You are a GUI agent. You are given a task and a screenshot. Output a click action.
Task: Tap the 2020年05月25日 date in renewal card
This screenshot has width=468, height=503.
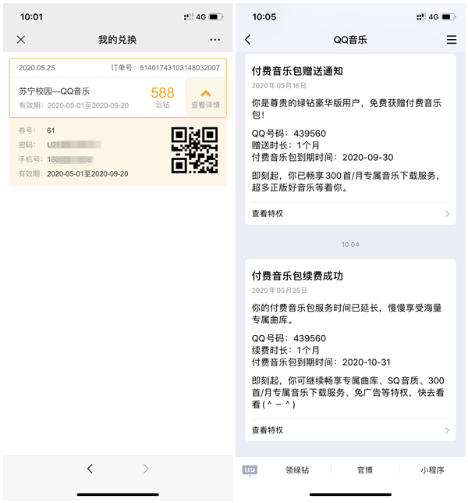[x=279, y=291]
